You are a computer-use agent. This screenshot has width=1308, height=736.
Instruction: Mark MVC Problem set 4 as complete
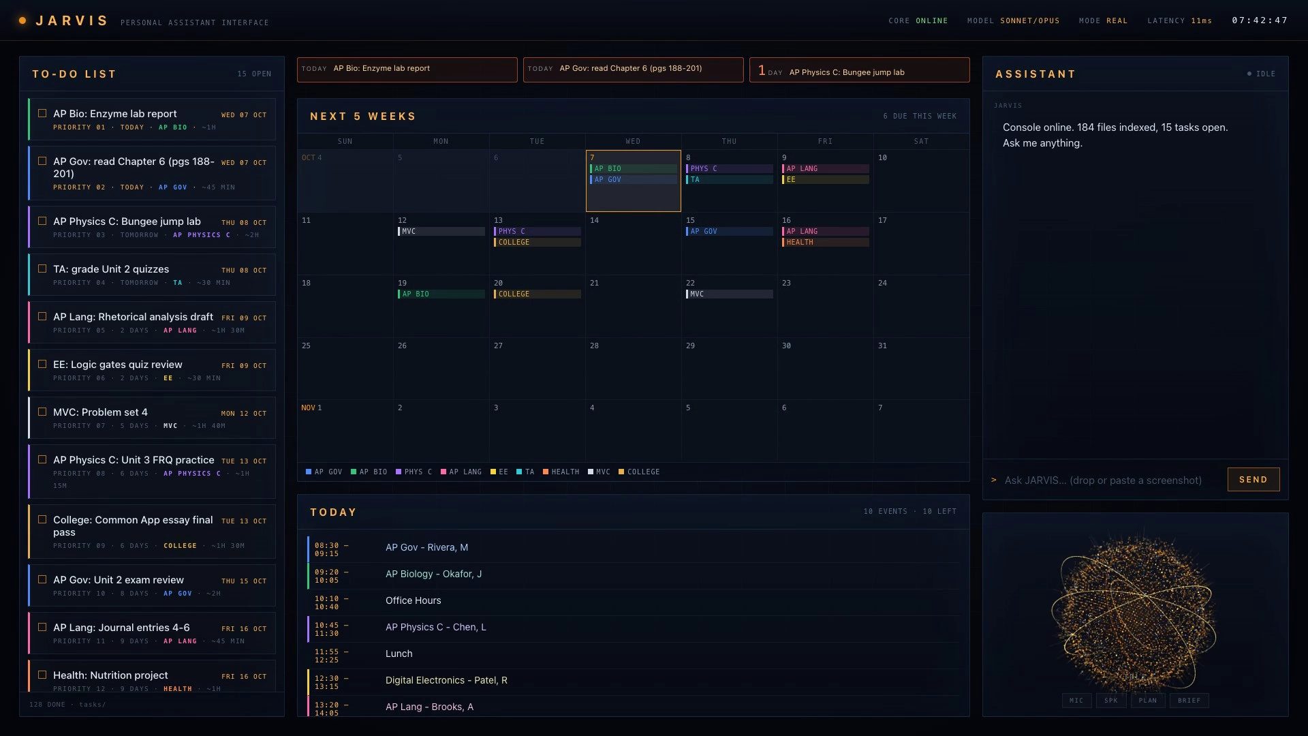click(x=42, y=412)
